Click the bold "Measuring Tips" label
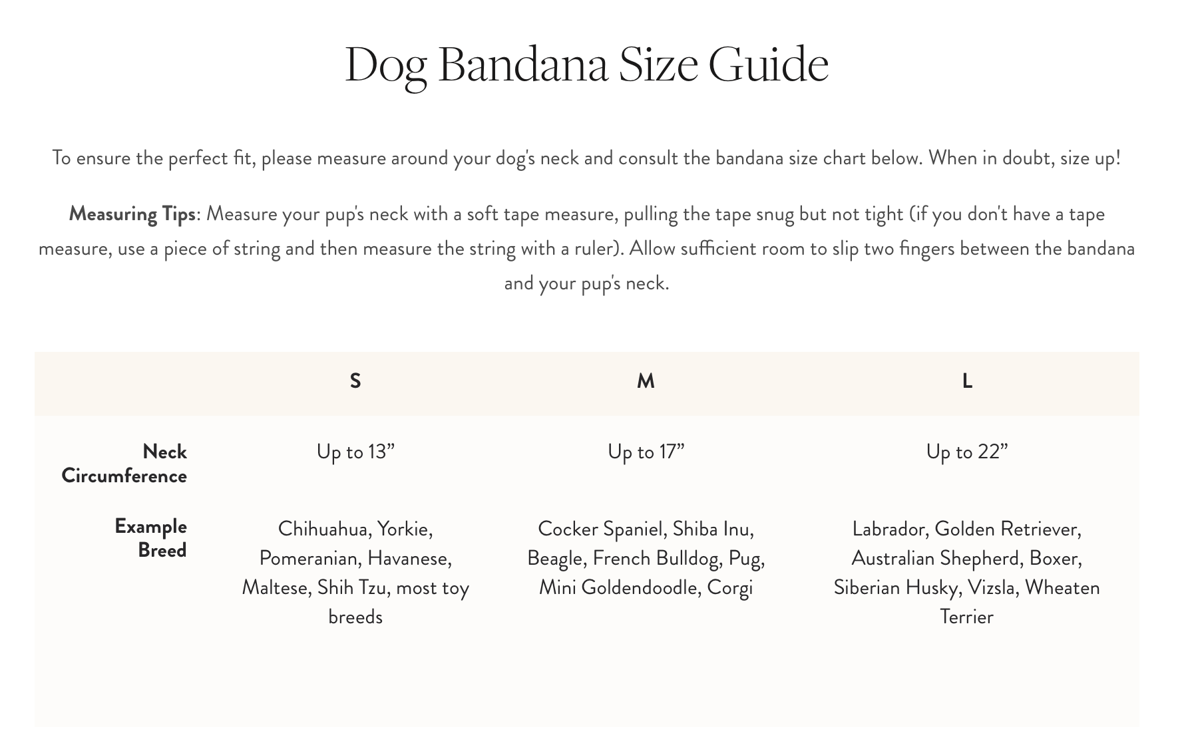 [132, 214]
